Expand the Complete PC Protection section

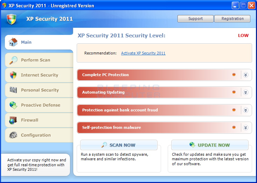point(245,75)
